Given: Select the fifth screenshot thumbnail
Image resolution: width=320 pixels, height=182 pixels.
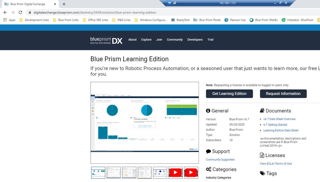Looking at the screenshot, I should pyautogui.click(x=160, y=173).
